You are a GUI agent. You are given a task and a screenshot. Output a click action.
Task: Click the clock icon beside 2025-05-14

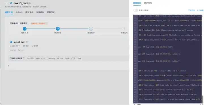point(11,46)
